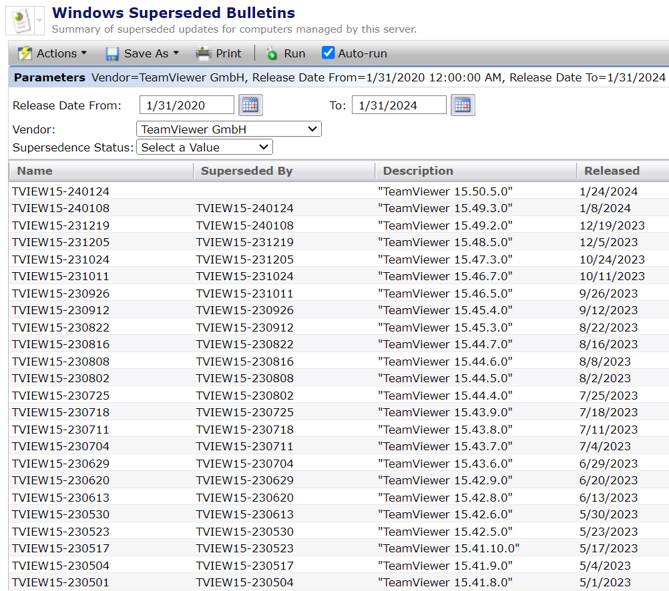This screenshot has width=669, height=591.
Task: Select TVIEW15-230822 in the Name column
Action: (61, 328)
